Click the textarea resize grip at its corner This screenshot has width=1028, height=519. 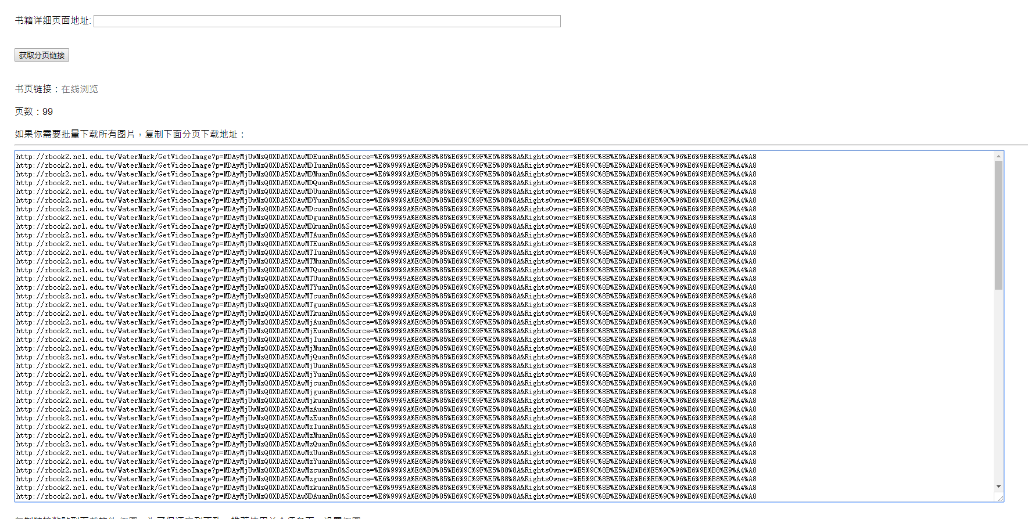coord(1000,498)
